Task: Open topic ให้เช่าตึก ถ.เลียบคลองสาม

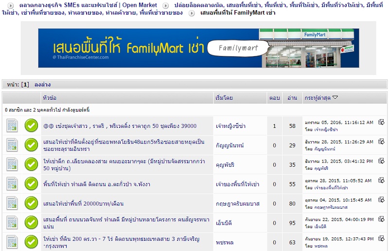Action: (124, 164)
